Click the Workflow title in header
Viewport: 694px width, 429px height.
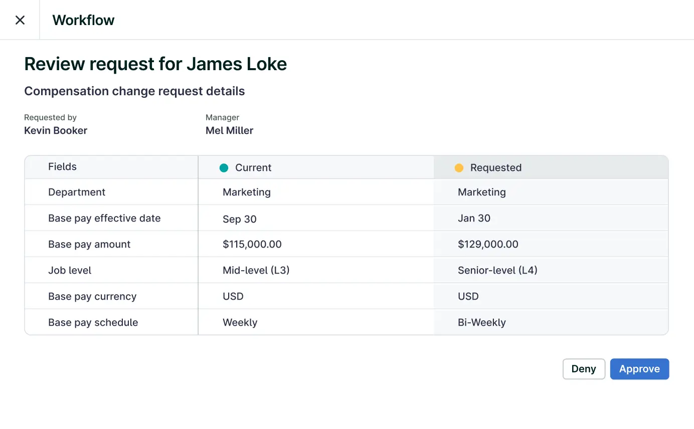coord(83,20)
